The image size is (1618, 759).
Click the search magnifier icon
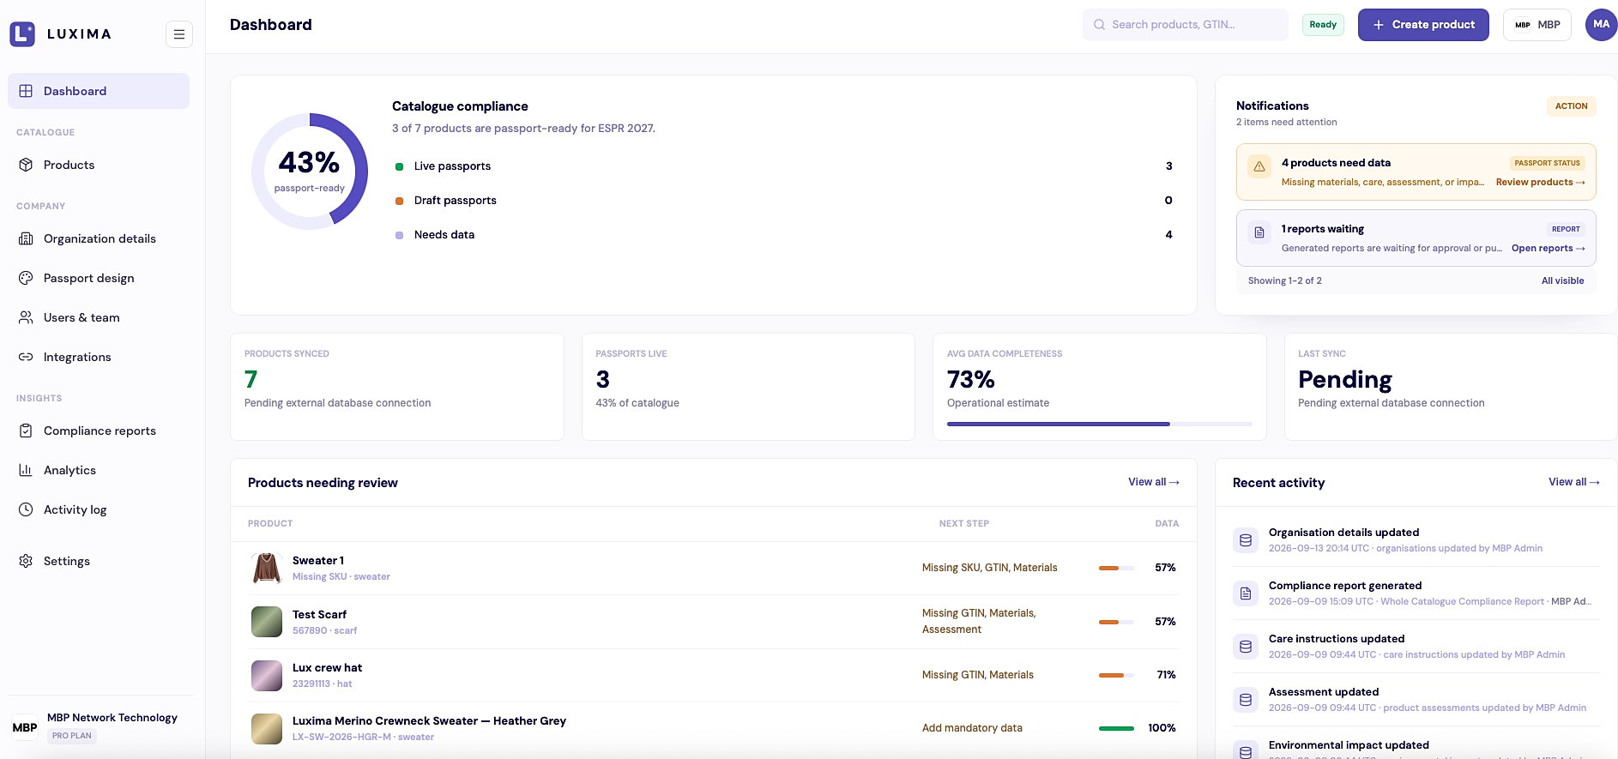coord(1099,25)
